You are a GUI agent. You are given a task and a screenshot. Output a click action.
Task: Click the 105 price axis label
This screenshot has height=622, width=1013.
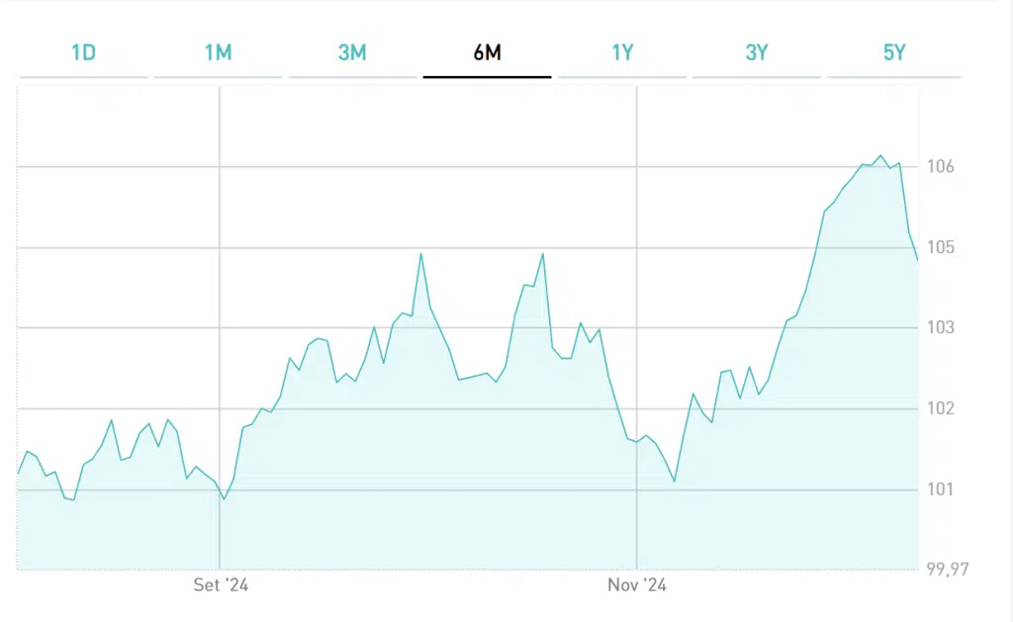(941, 247)
